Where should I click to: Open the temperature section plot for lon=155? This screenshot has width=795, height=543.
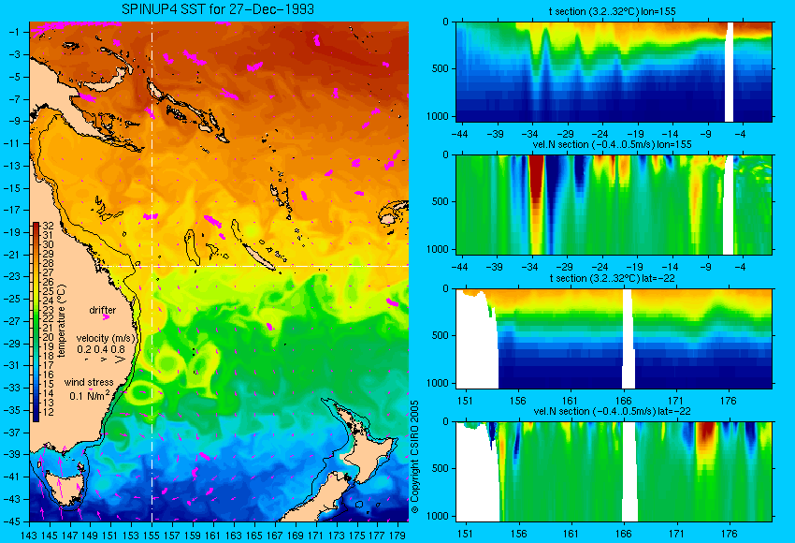coord(614,71)
